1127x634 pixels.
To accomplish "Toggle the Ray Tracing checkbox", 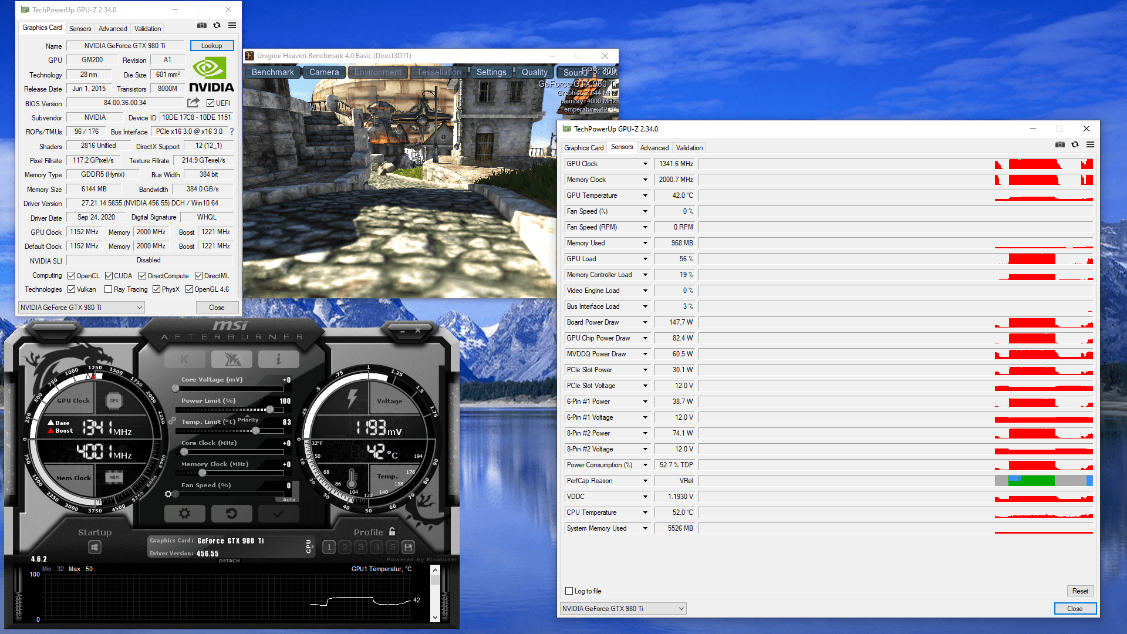I will pos(108,289).
